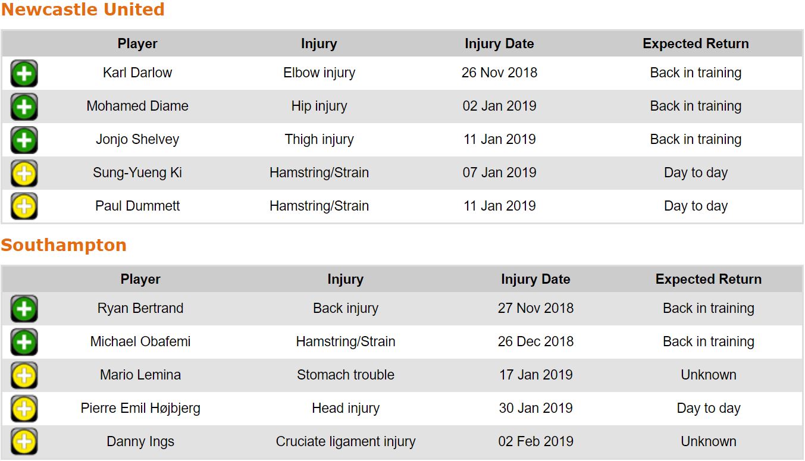The width and height of the screenshot is (805, 461).
Task: Click the green status icon beside Michael Obafemi
Action: pyautogui.click(x=24, y=343)
